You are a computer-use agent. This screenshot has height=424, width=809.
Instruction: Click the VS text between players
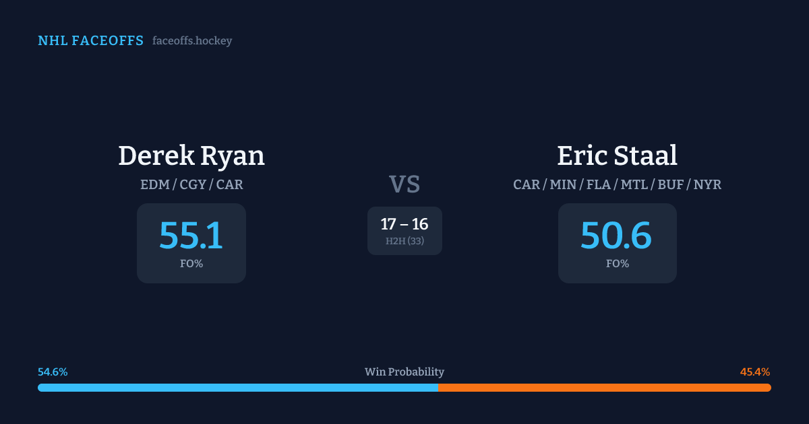point(404,184)
